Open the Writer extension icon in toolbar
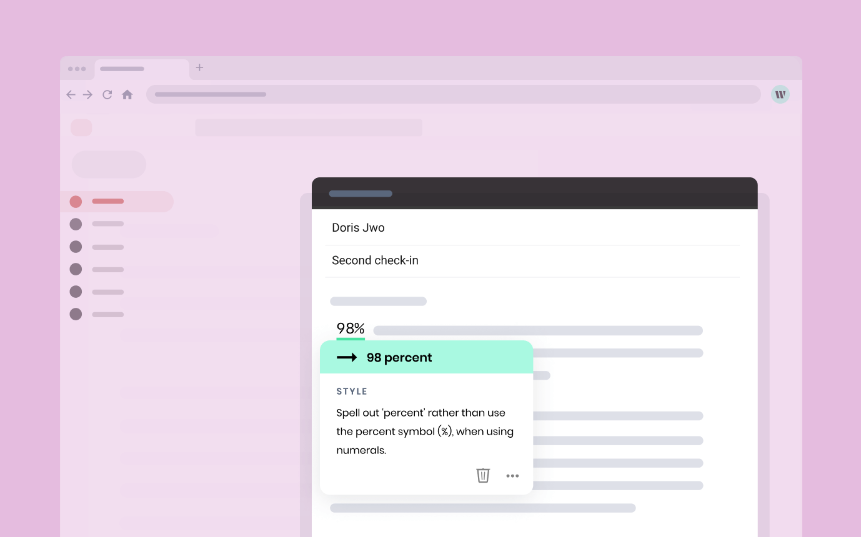861x537 pixels. point(780,94)
